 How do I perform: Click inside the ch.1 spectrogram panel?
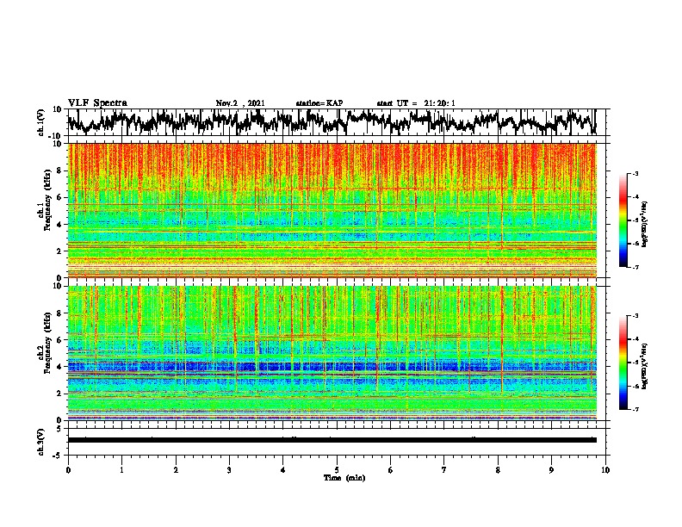coord(332,210)
